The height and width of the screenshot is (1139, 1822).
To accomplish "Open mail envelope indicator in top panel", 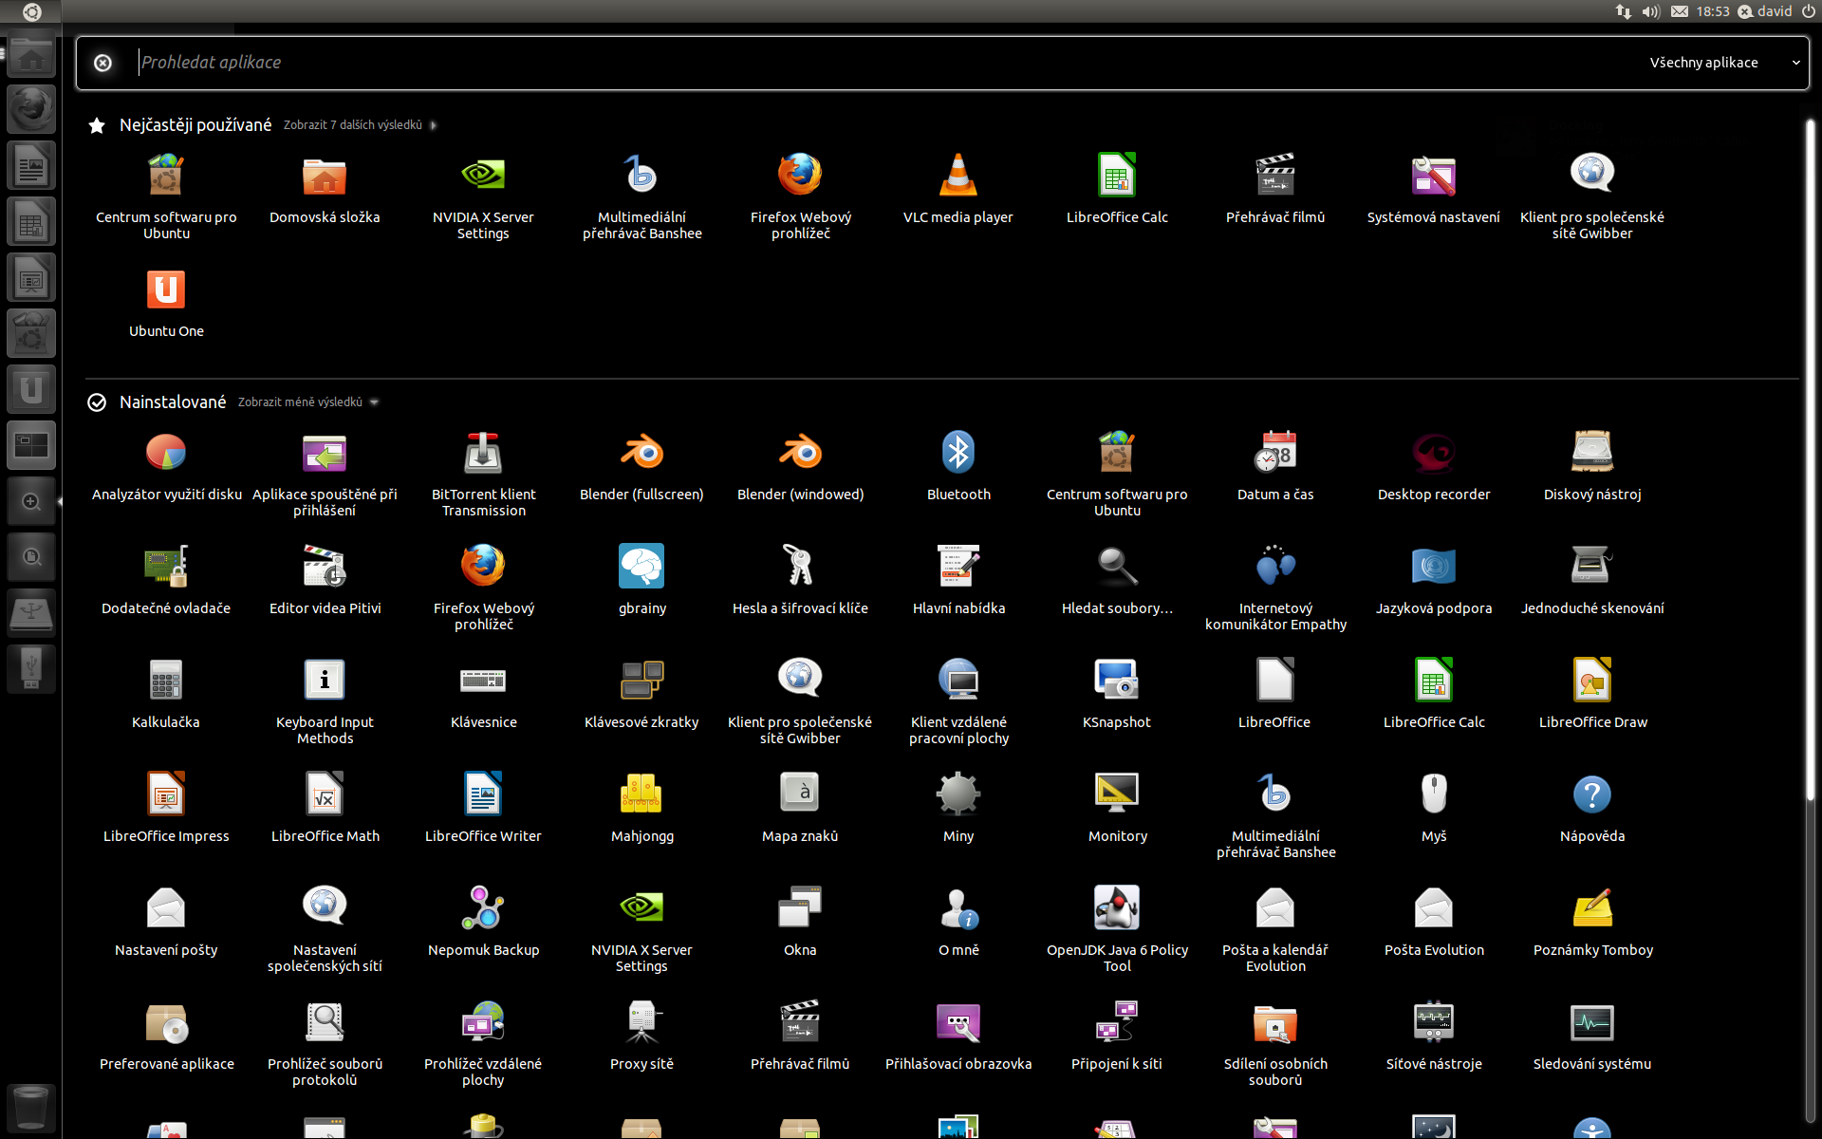I will pyautogui.click(x=1680, y=11).
